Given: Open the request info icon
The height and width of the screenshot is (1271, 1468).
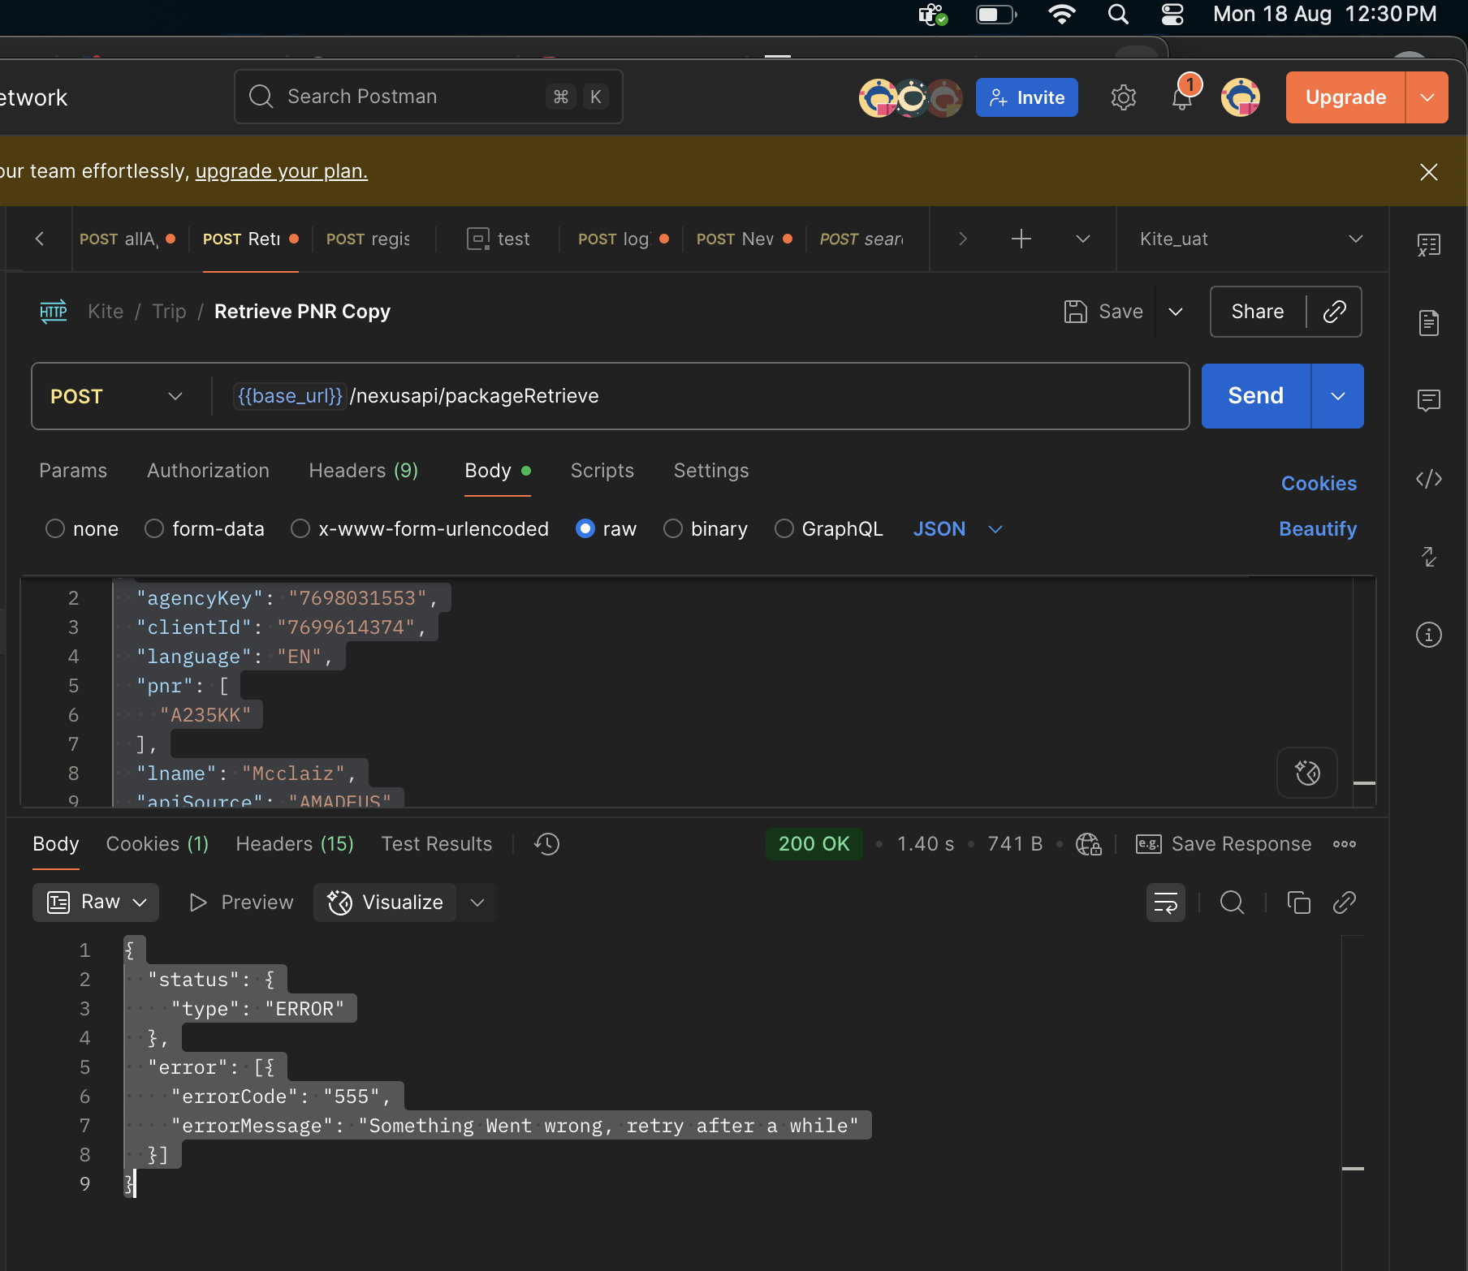Looking at the screenshot, I should pyautogui.click(x=1428, y=635).
